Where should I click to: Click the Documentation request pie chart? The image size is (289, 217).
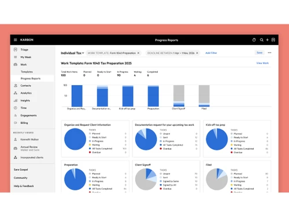tap(146, 139)
